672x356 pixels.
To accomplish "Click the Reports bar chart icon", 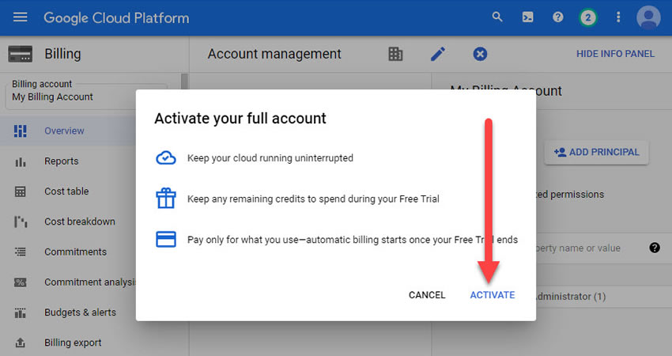I will (20, 161).
